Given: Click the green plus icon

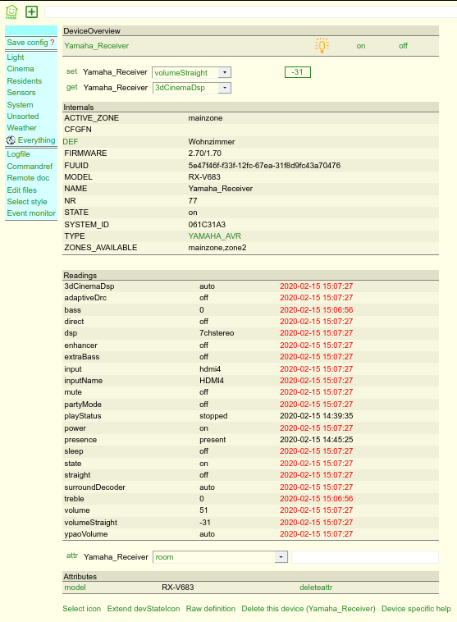Looking at the screenshot, I should (32, 12).
